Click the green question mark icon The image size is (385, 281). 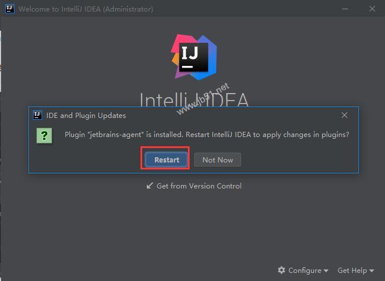pos(45,136)
